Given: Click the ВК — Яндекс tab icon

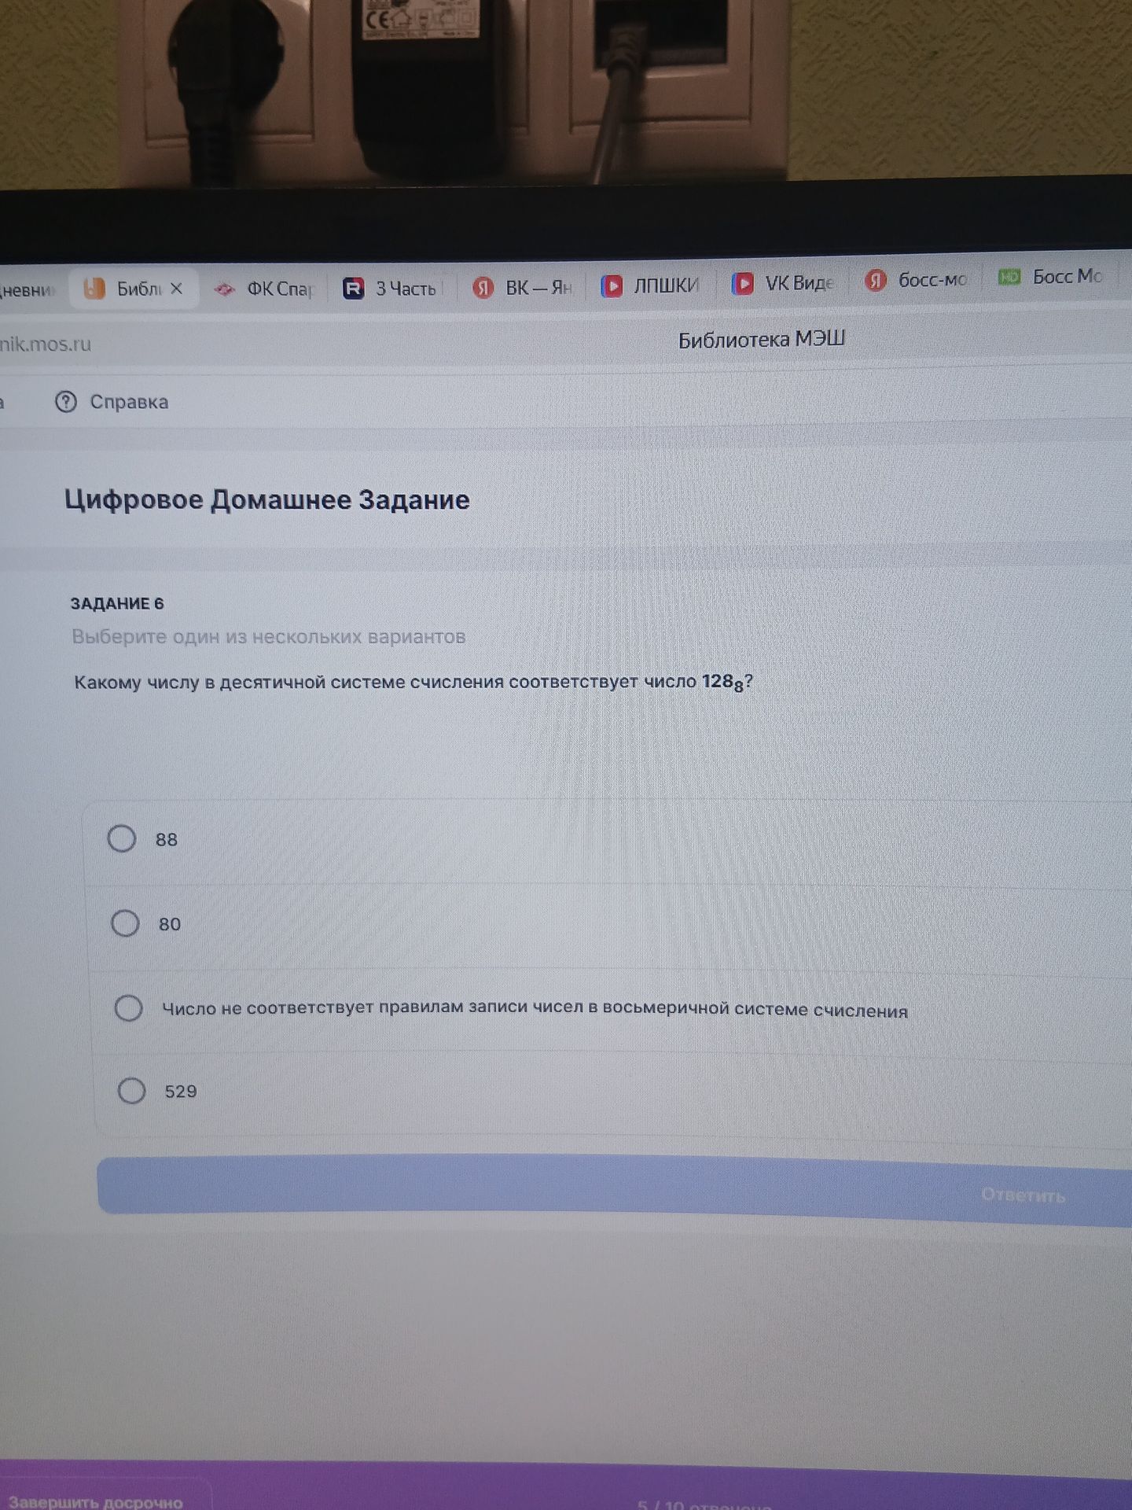Looking at the screenshot, I should 483,288.
